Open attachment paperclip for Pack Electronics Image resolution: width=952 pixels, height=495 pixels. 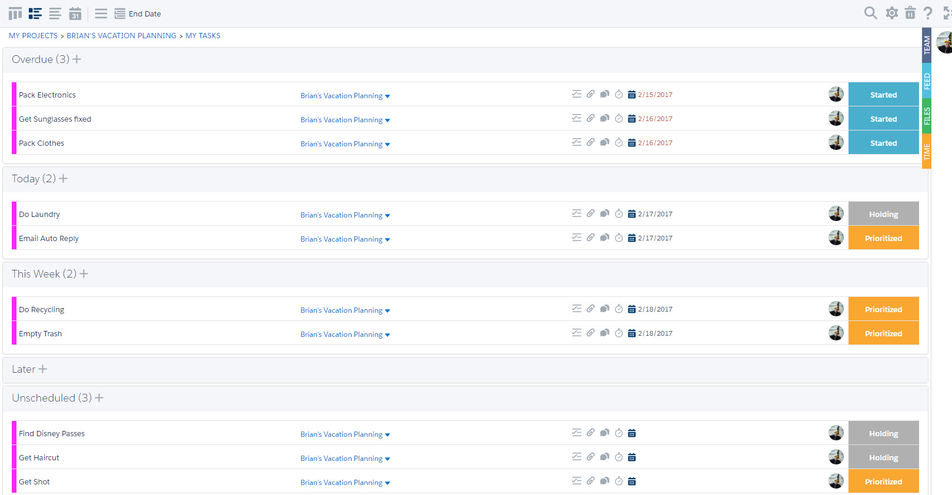(x=590, y=94)
